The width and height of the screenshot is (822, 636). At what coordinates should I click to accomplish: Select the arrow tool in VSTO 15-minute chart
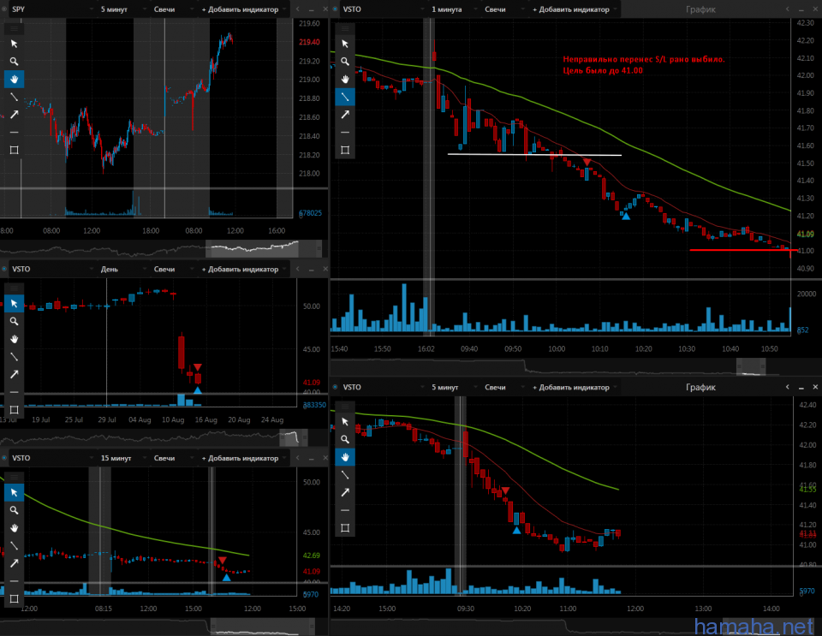pyautogui.click(x=15, y=564)
